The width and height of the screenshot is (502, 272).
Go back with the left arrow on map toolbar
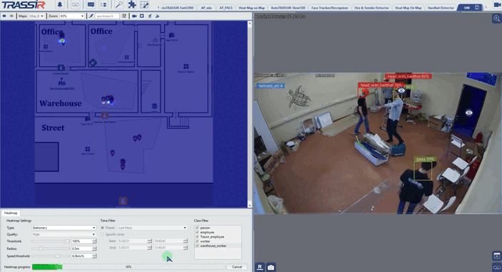pos(4,16)
